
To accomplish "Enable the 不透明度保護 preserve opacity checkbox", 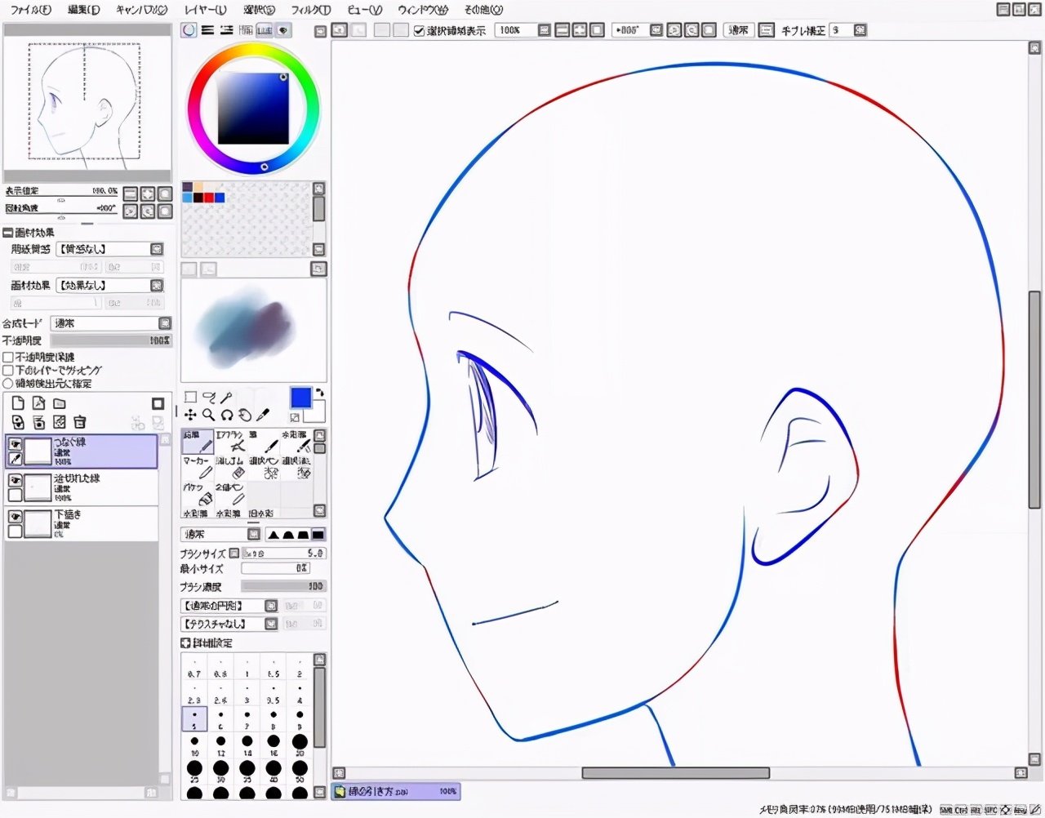I will [x=8, y=357].
